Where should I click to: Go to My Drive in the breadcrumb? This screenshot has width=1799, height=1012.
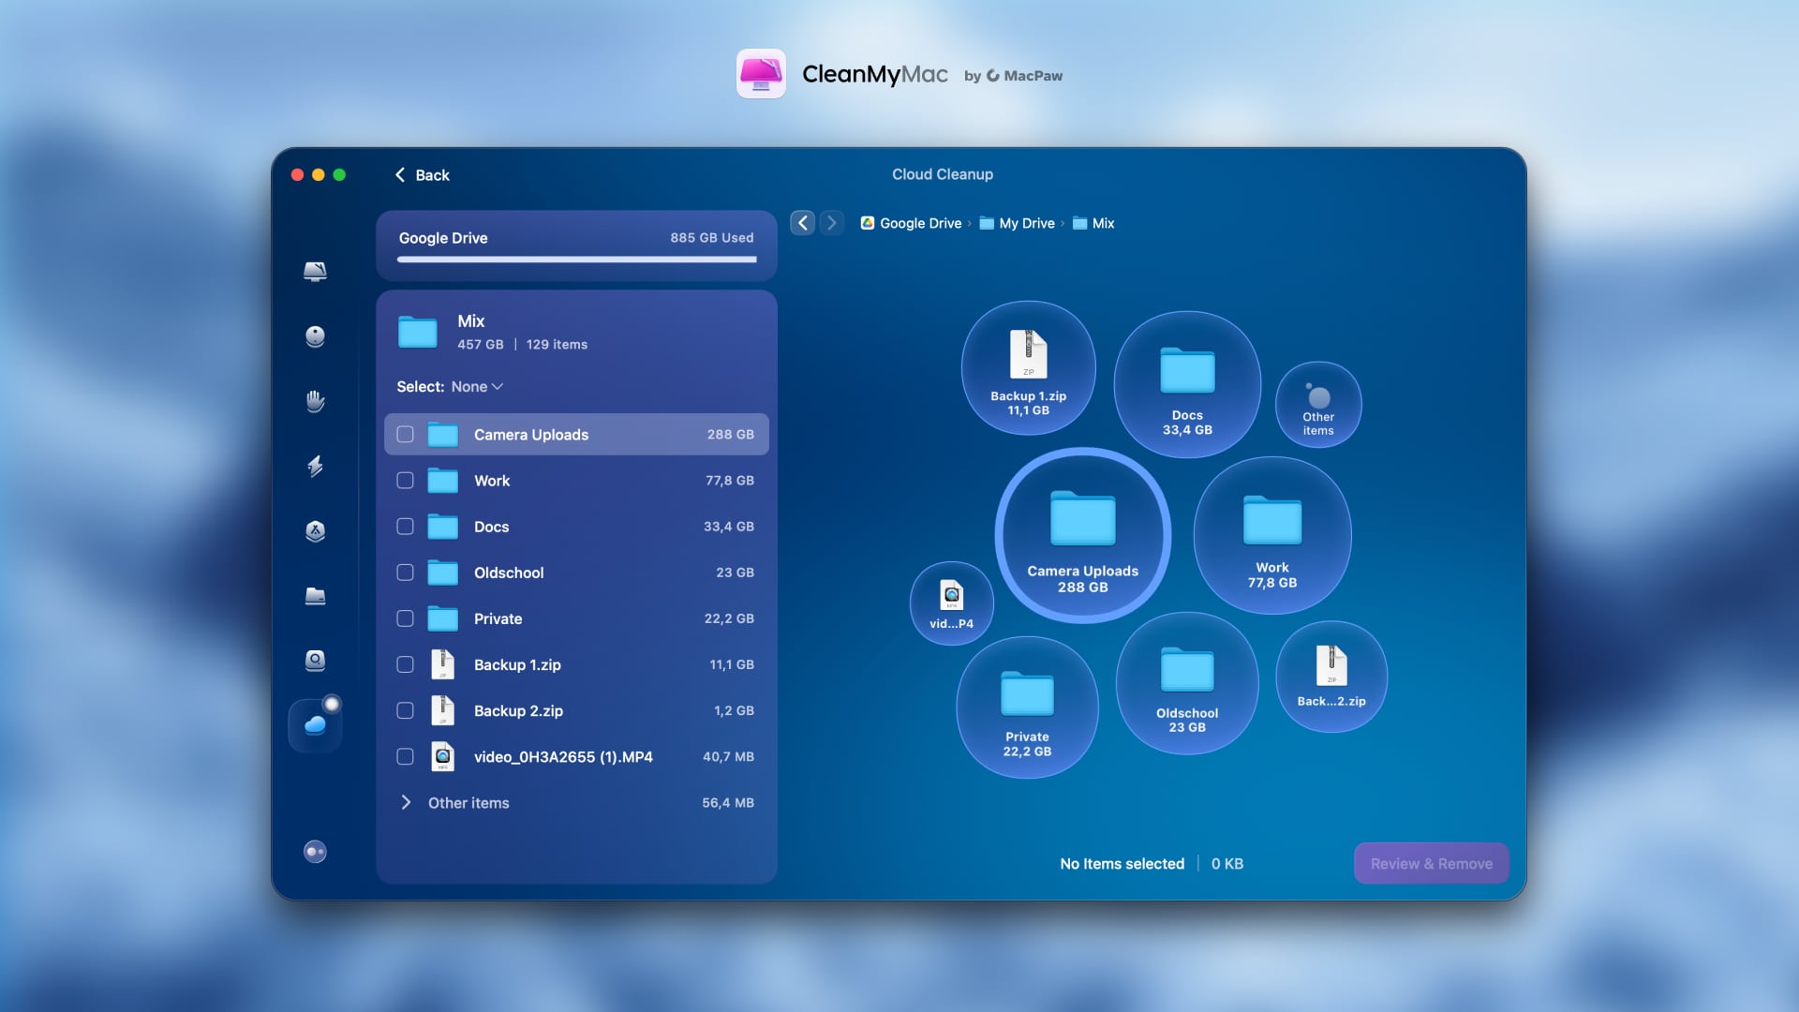[x=1025, y=223]
